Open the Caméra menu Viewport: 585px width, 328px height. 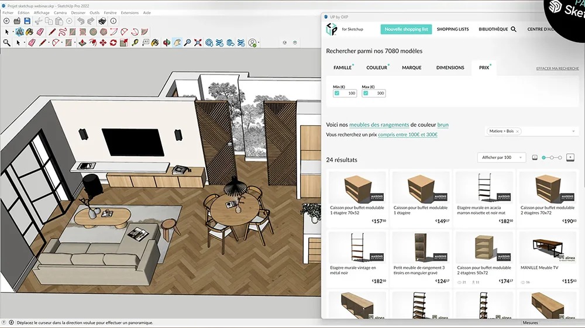coord(60,13)
